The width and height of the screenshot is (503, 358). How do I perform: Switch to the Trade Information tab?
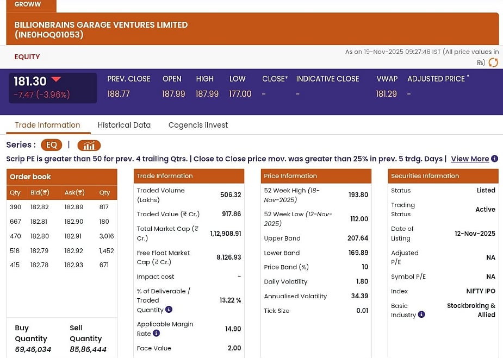[x=47, y=125]
